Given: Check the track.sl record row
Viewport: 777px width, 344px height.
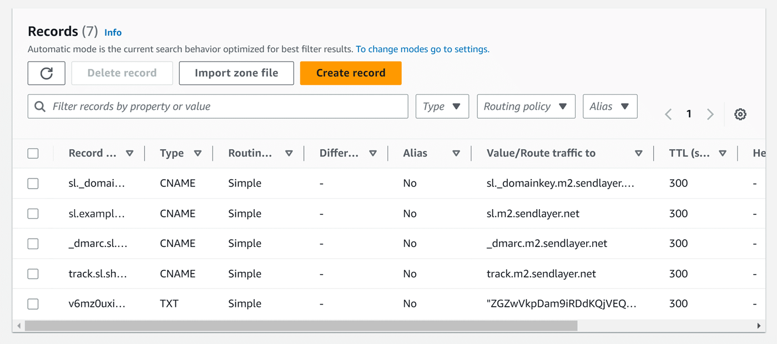Looking at the screenshot, I should click(x=33, y=274).
